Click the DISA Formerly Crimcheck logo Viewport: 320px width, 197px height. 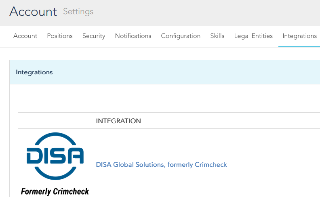click(55, 164)
